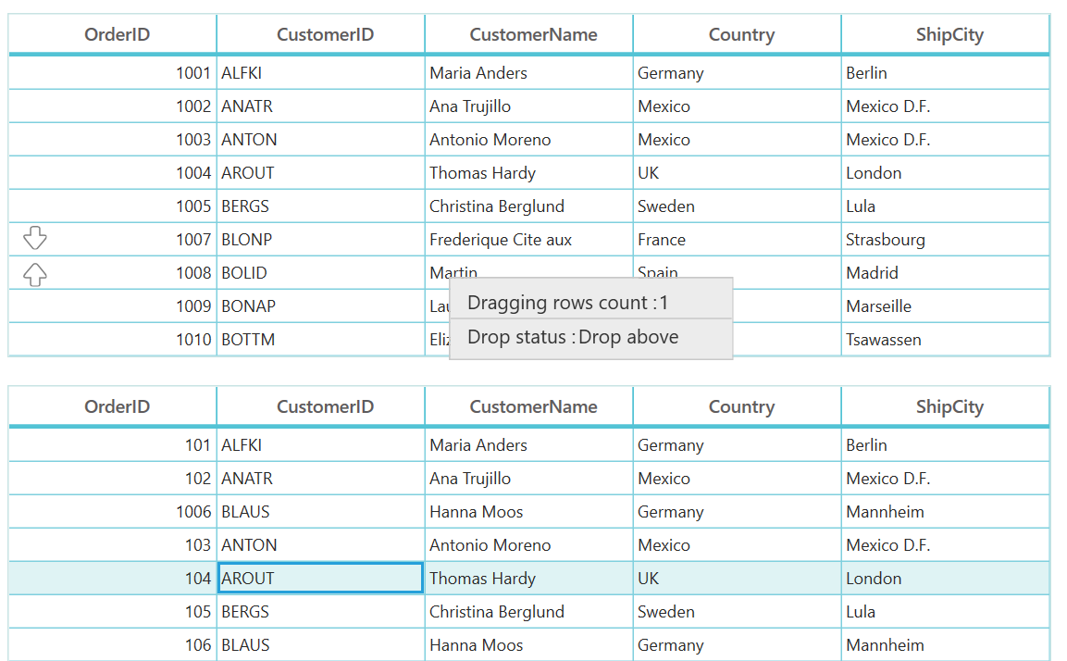Click the Tsawassen ShipCity cell

click(945, 340)
